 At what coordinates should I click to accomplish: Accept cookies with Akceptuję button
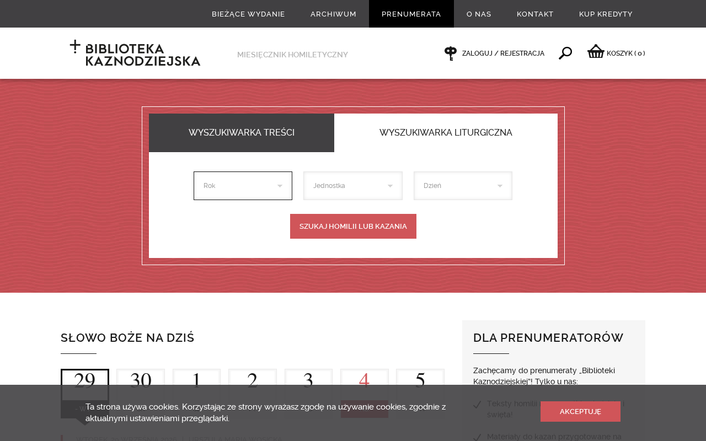click(x=580, y=411)
